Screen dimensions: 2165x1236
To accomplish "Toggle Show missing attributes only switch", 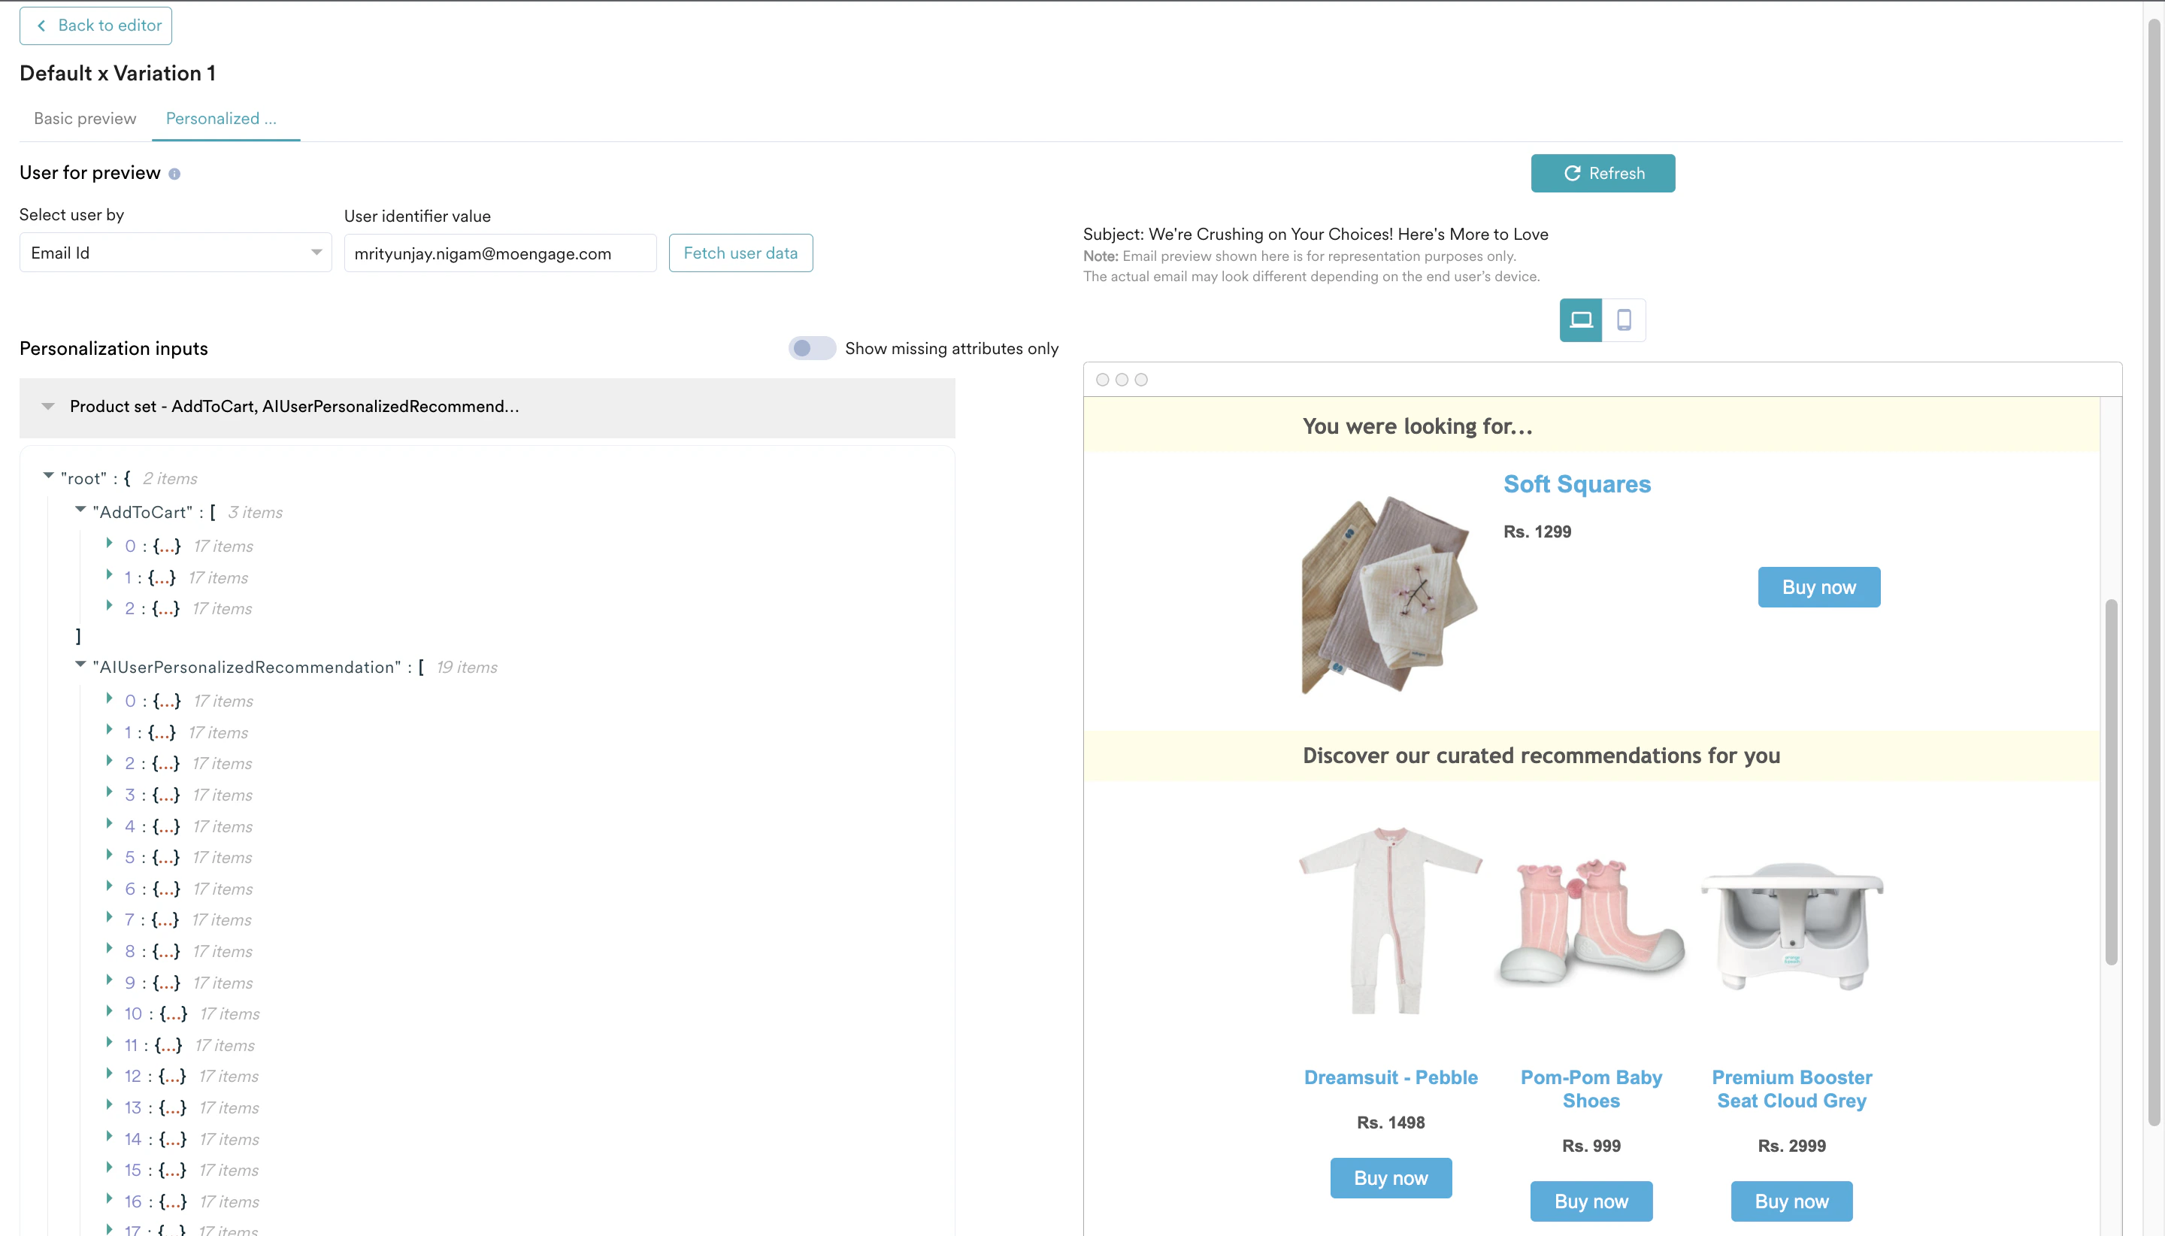I will [811, 348].
